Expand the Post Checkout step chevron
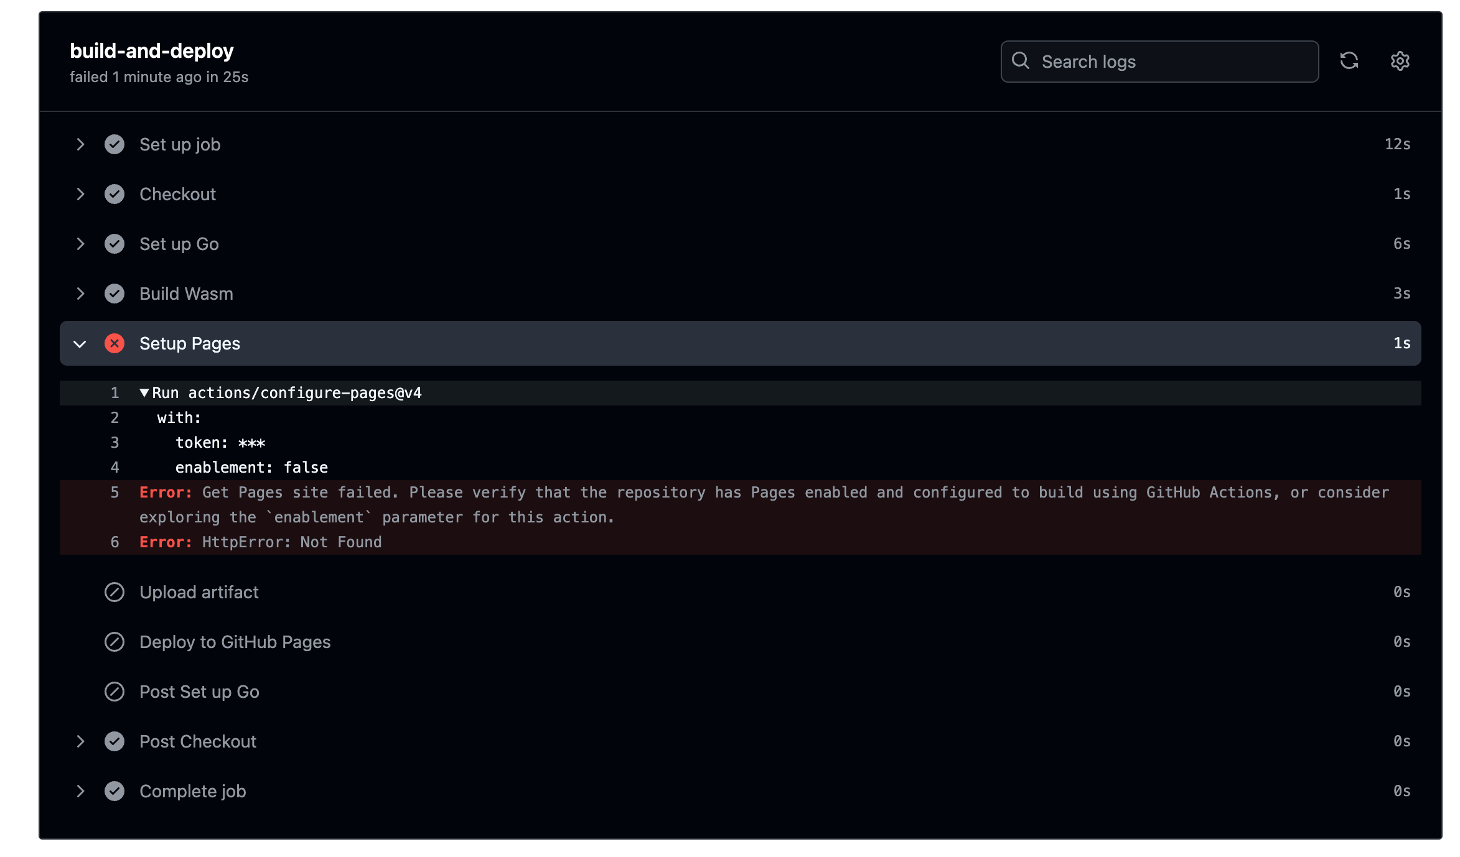Image resolution: width=1460 pixels, height=857 pixels. [80, 741]
